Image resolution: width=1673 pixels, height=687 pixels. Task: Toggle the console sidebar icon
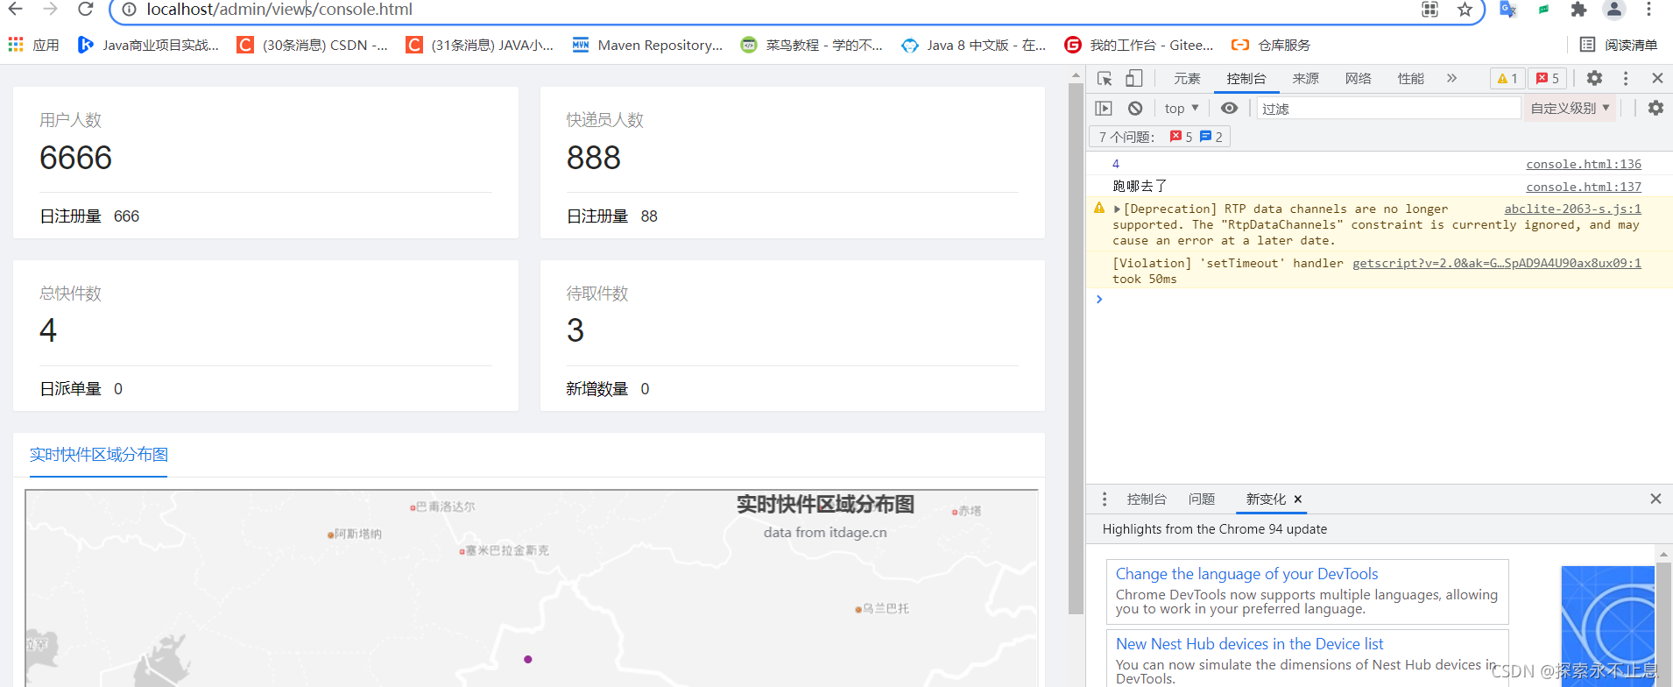point(1104,108)
